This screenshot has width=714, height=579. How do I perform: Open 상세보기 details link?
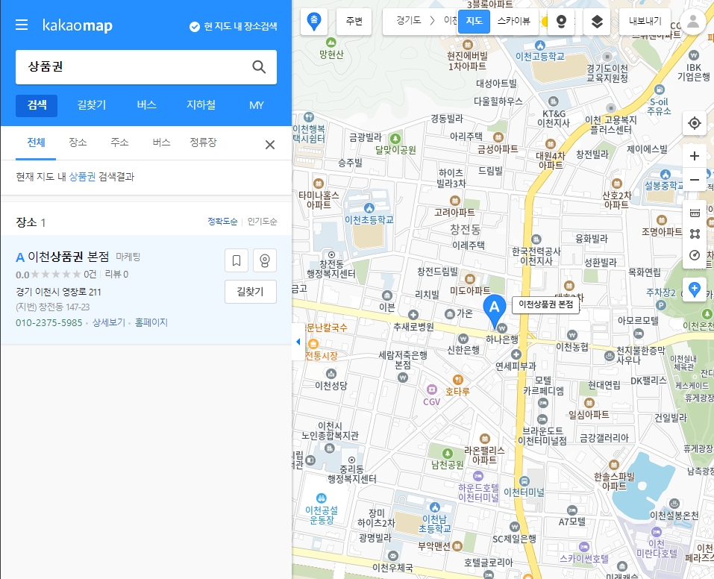pos(109,322)
